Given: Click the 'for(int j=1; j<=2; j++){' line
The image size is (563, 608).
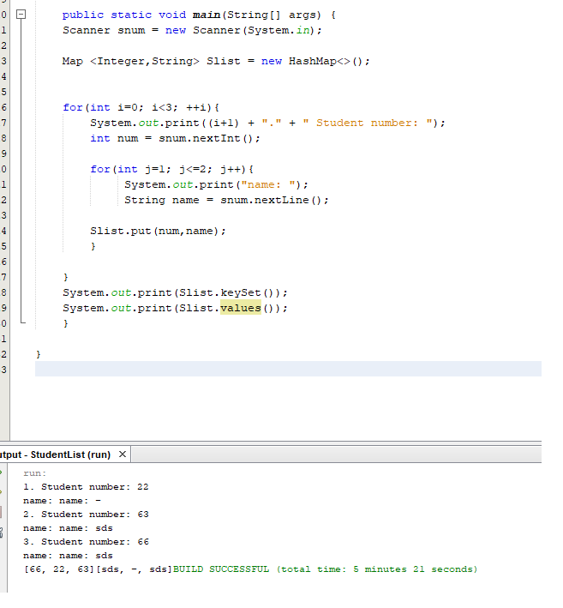Looking at the screenshot, I should 171,170.
